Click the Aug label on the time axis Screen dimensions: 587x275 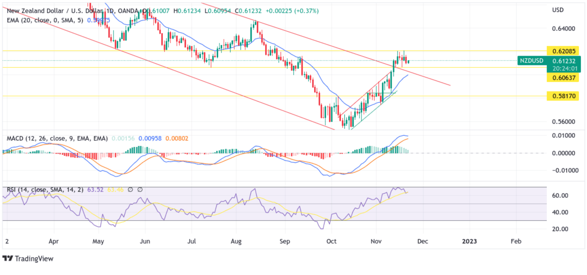[x=236, y=241]
